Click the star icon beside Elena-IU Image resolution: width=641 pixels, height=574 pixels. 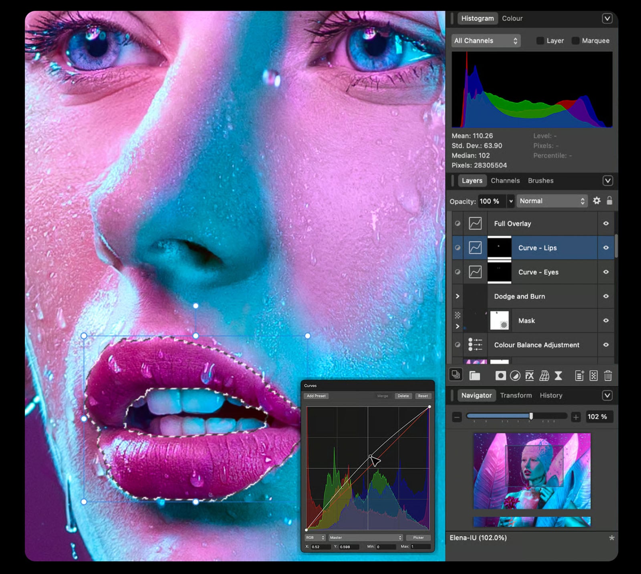612,538
